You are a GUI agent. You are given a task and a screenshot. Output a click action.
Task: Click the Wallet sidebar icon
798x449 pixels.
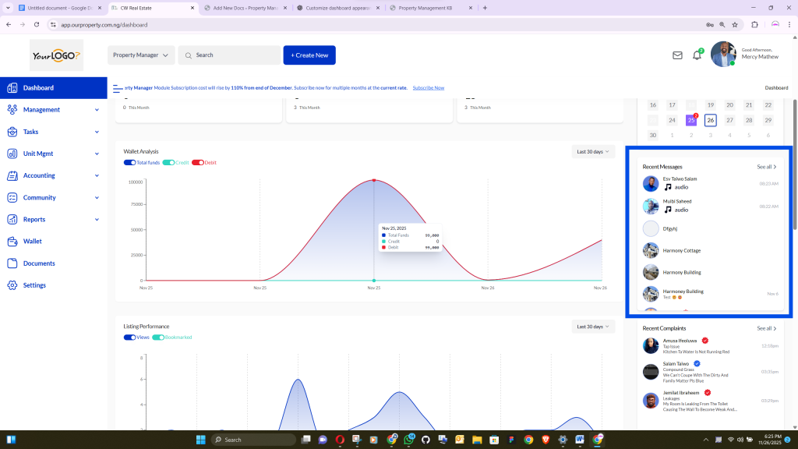click(12, 242)
